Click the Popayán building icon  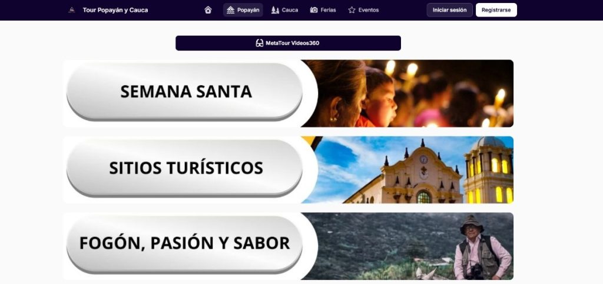tap(230, 10)
